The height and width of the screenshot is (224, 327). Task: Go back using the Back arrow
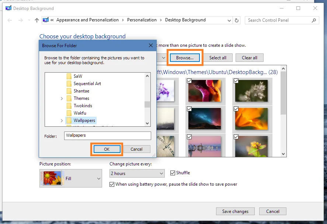coord(10,20)
